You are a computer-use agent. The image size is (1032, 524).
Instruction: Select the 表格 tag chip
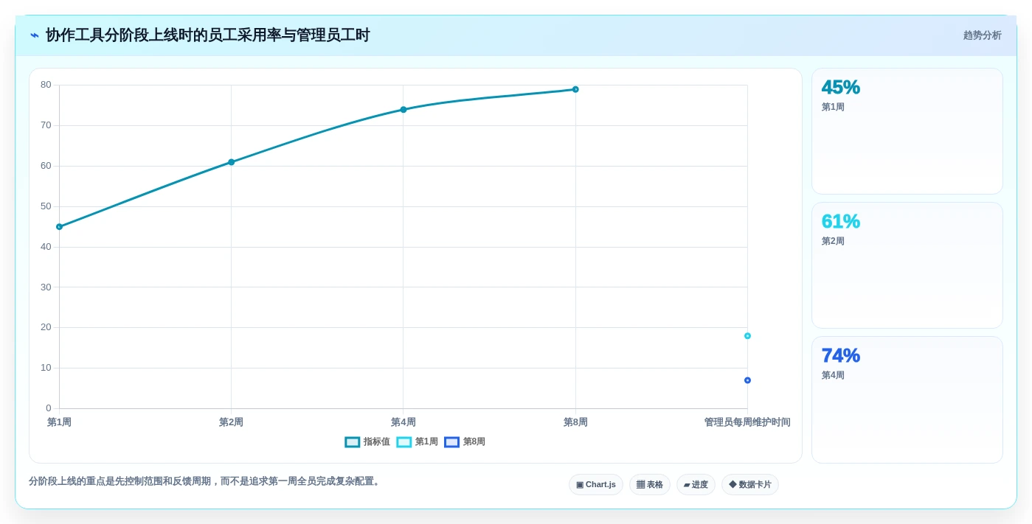pos(650,485)
